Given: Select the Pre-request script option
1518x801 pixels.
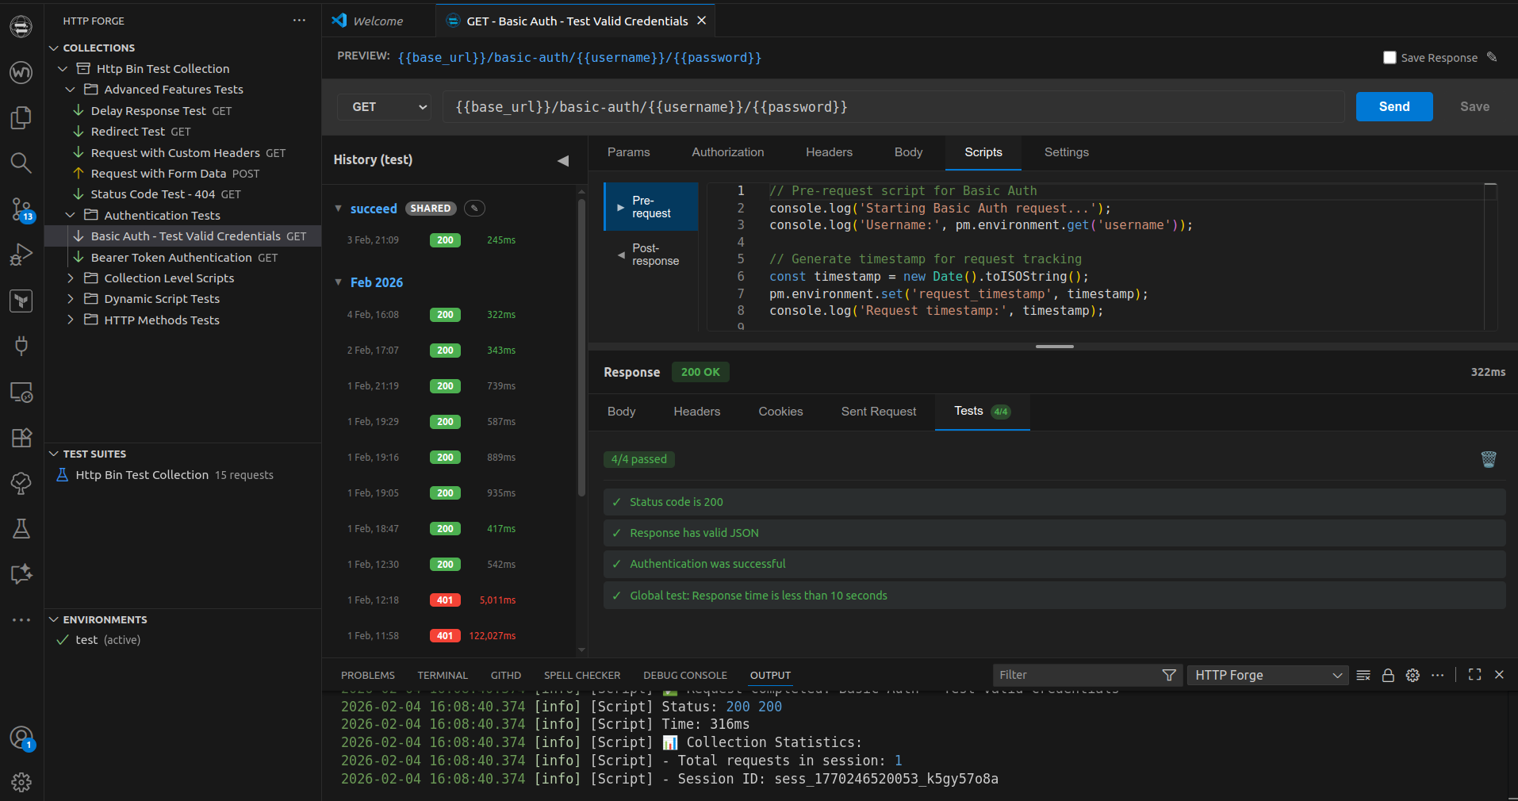Looking at the screenshot, I should click(x=651, y=207).
